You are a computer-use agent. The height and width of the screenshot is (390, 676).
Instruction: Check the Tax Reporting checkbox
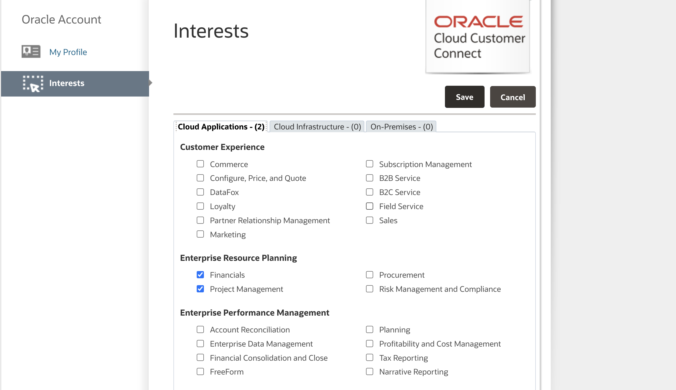tap(370, 357)
